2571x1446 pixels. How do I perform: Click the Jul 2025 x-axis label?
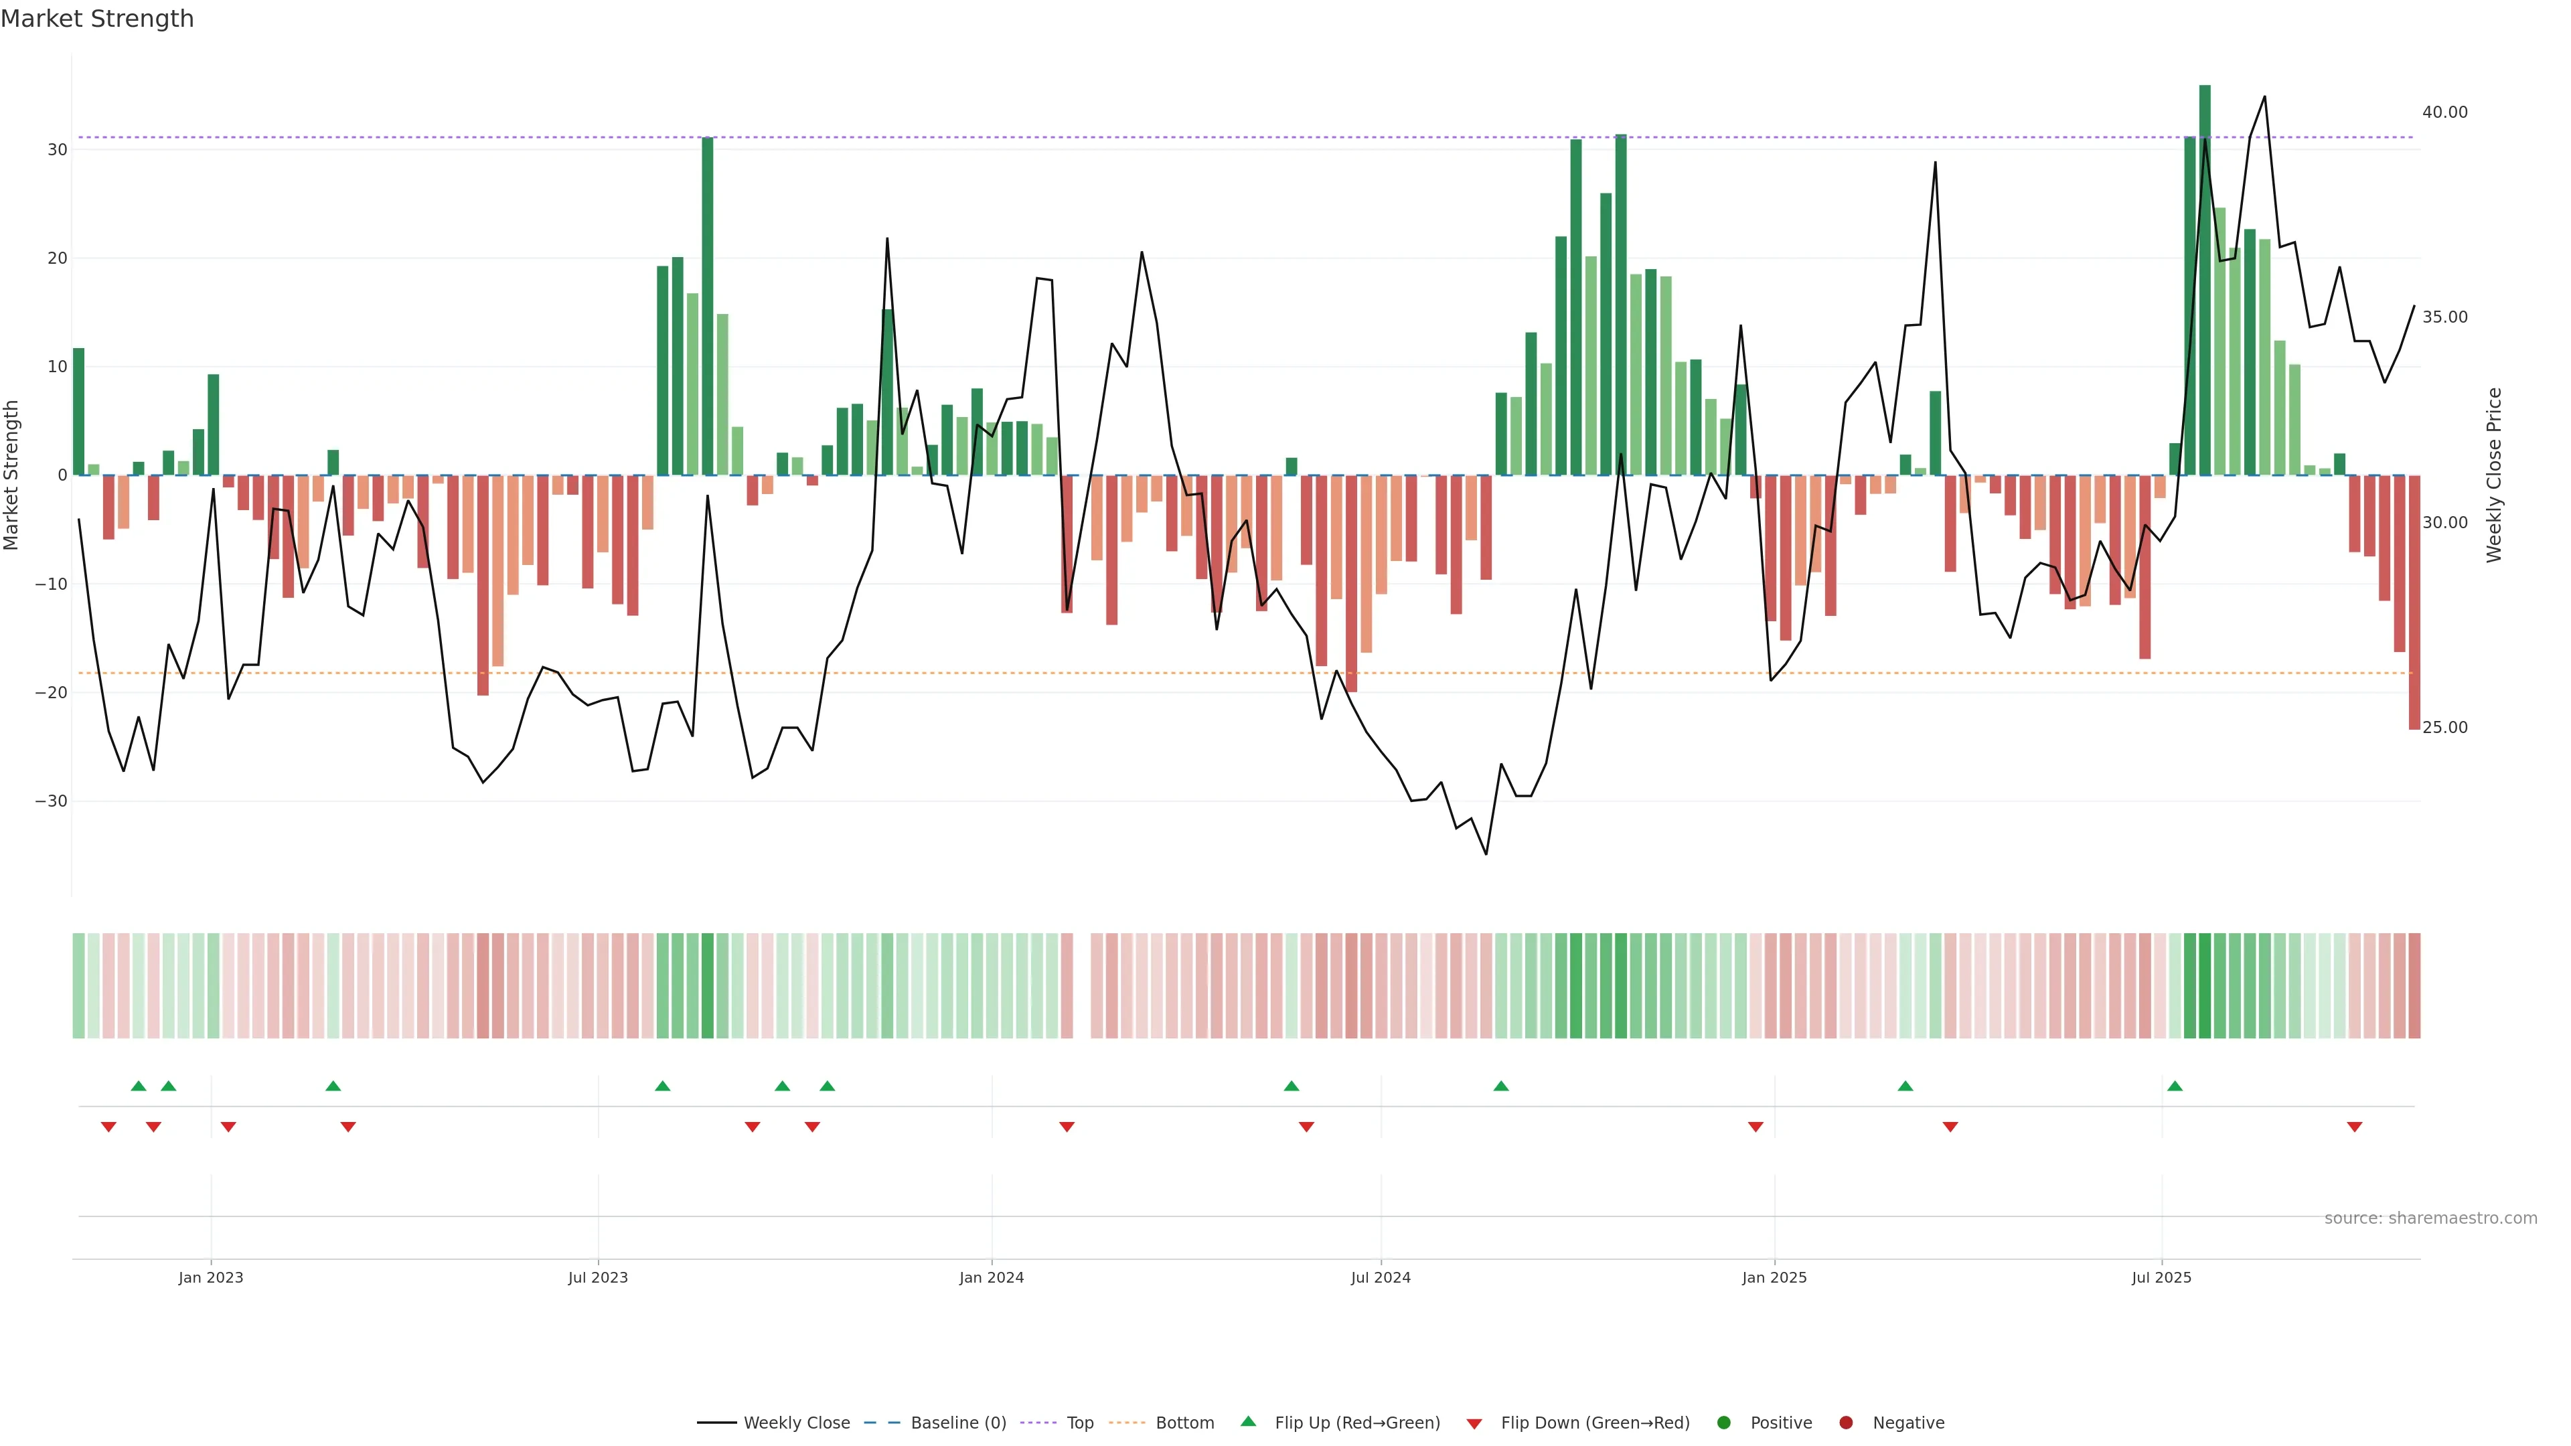tap(2161, 1277)
